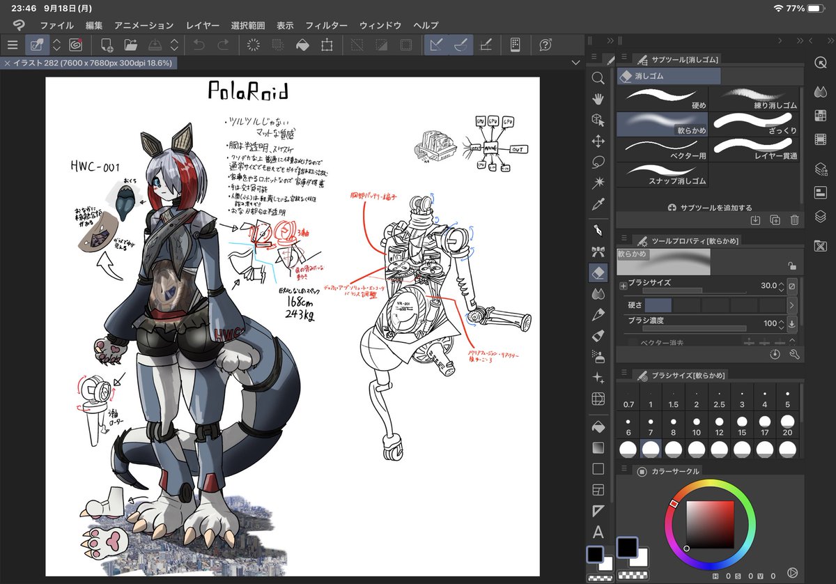Open Quick Access panel icon

point(820,63)
